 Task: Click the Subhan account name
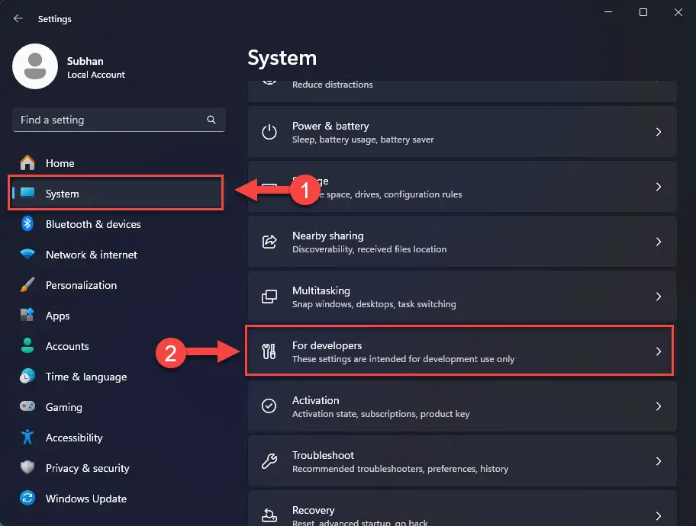click(85, 61)
